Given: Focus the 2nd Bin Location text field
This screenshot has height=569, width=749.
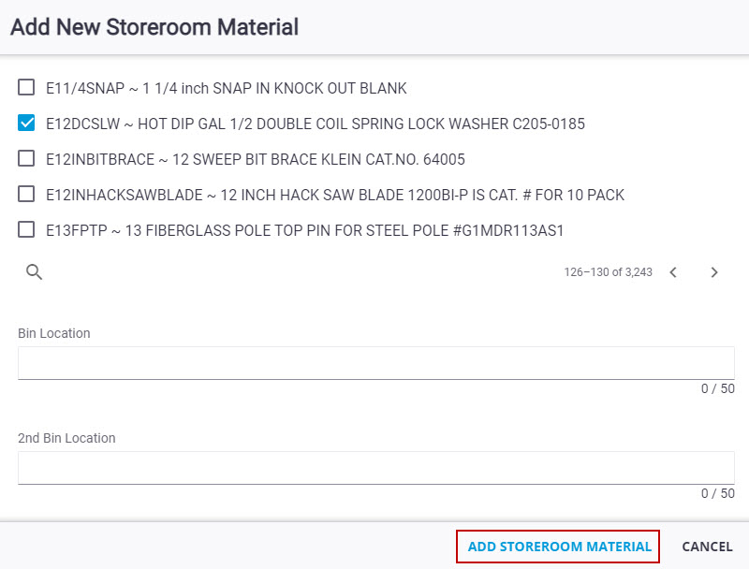Looking at the screenshot, I should pos(376,468).
